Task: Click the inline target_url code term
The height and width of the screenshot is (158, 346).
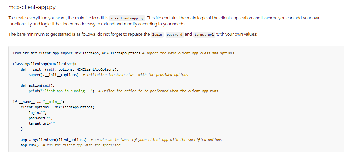Action: coord(204,35)
